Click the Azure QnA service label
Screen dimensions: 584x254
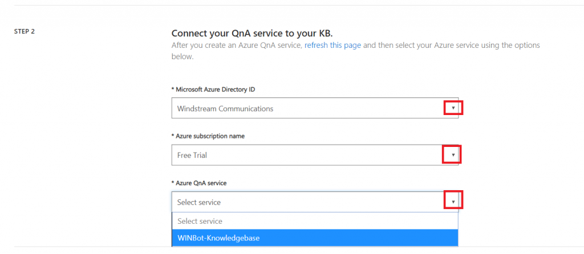pyautogui.click(x=199, y=183)
